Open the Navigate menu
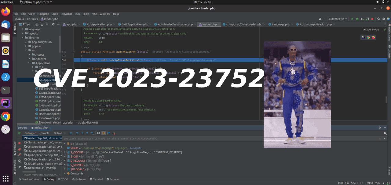This screenshot has height=185, width=391. (x=43, y=14)
